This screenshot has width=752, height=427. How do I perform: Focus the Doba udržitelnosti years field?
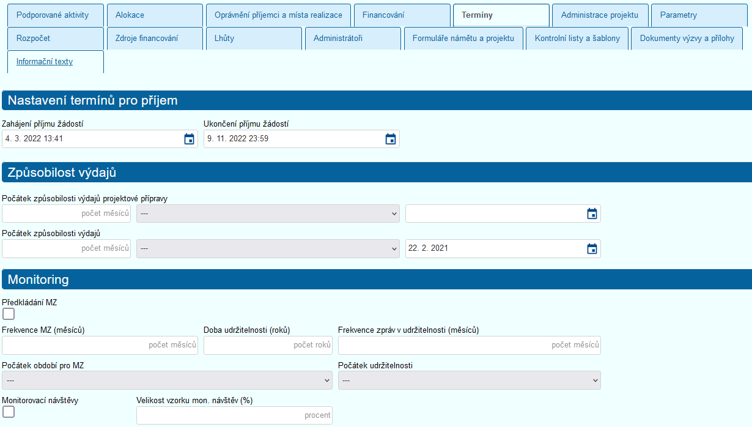(268, 345)
